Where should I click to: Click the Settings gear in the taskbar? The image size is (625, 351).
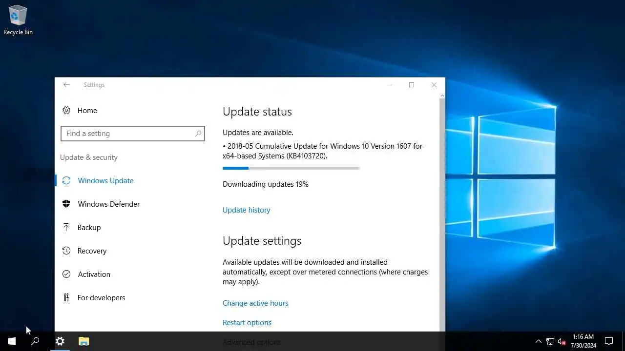(60, 341)
